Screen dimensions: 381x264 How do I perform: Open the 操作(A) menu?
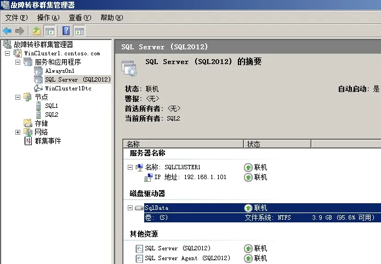[48, 18]
